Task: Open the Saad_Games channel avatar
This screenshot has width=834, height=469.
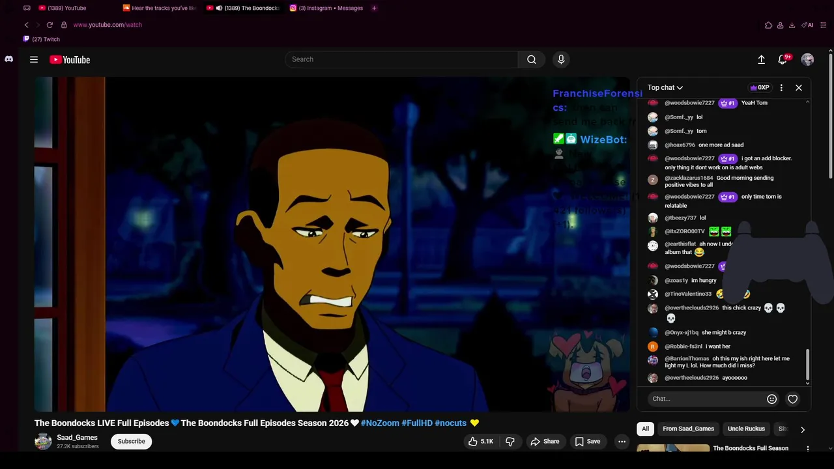Action: click(x=43, y=441)
